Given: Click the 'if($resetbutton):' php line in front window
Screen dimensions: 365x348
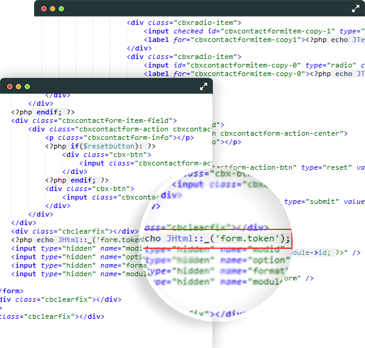Looking at the screenshot, I should (100, 147).
